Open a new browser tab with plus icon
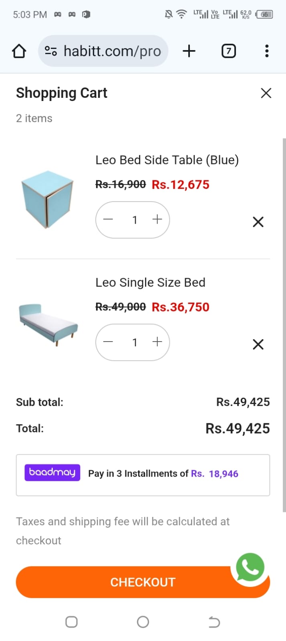The width and height of the screenshot is (286, 641). click(189, 51)
